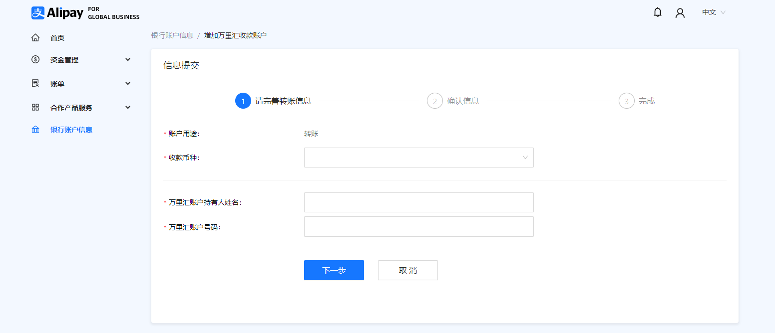Viewport: 775px width, 333px height.
Task: Click the 万里汇账户持有人姓名 input field
Action: pos(418,202)
